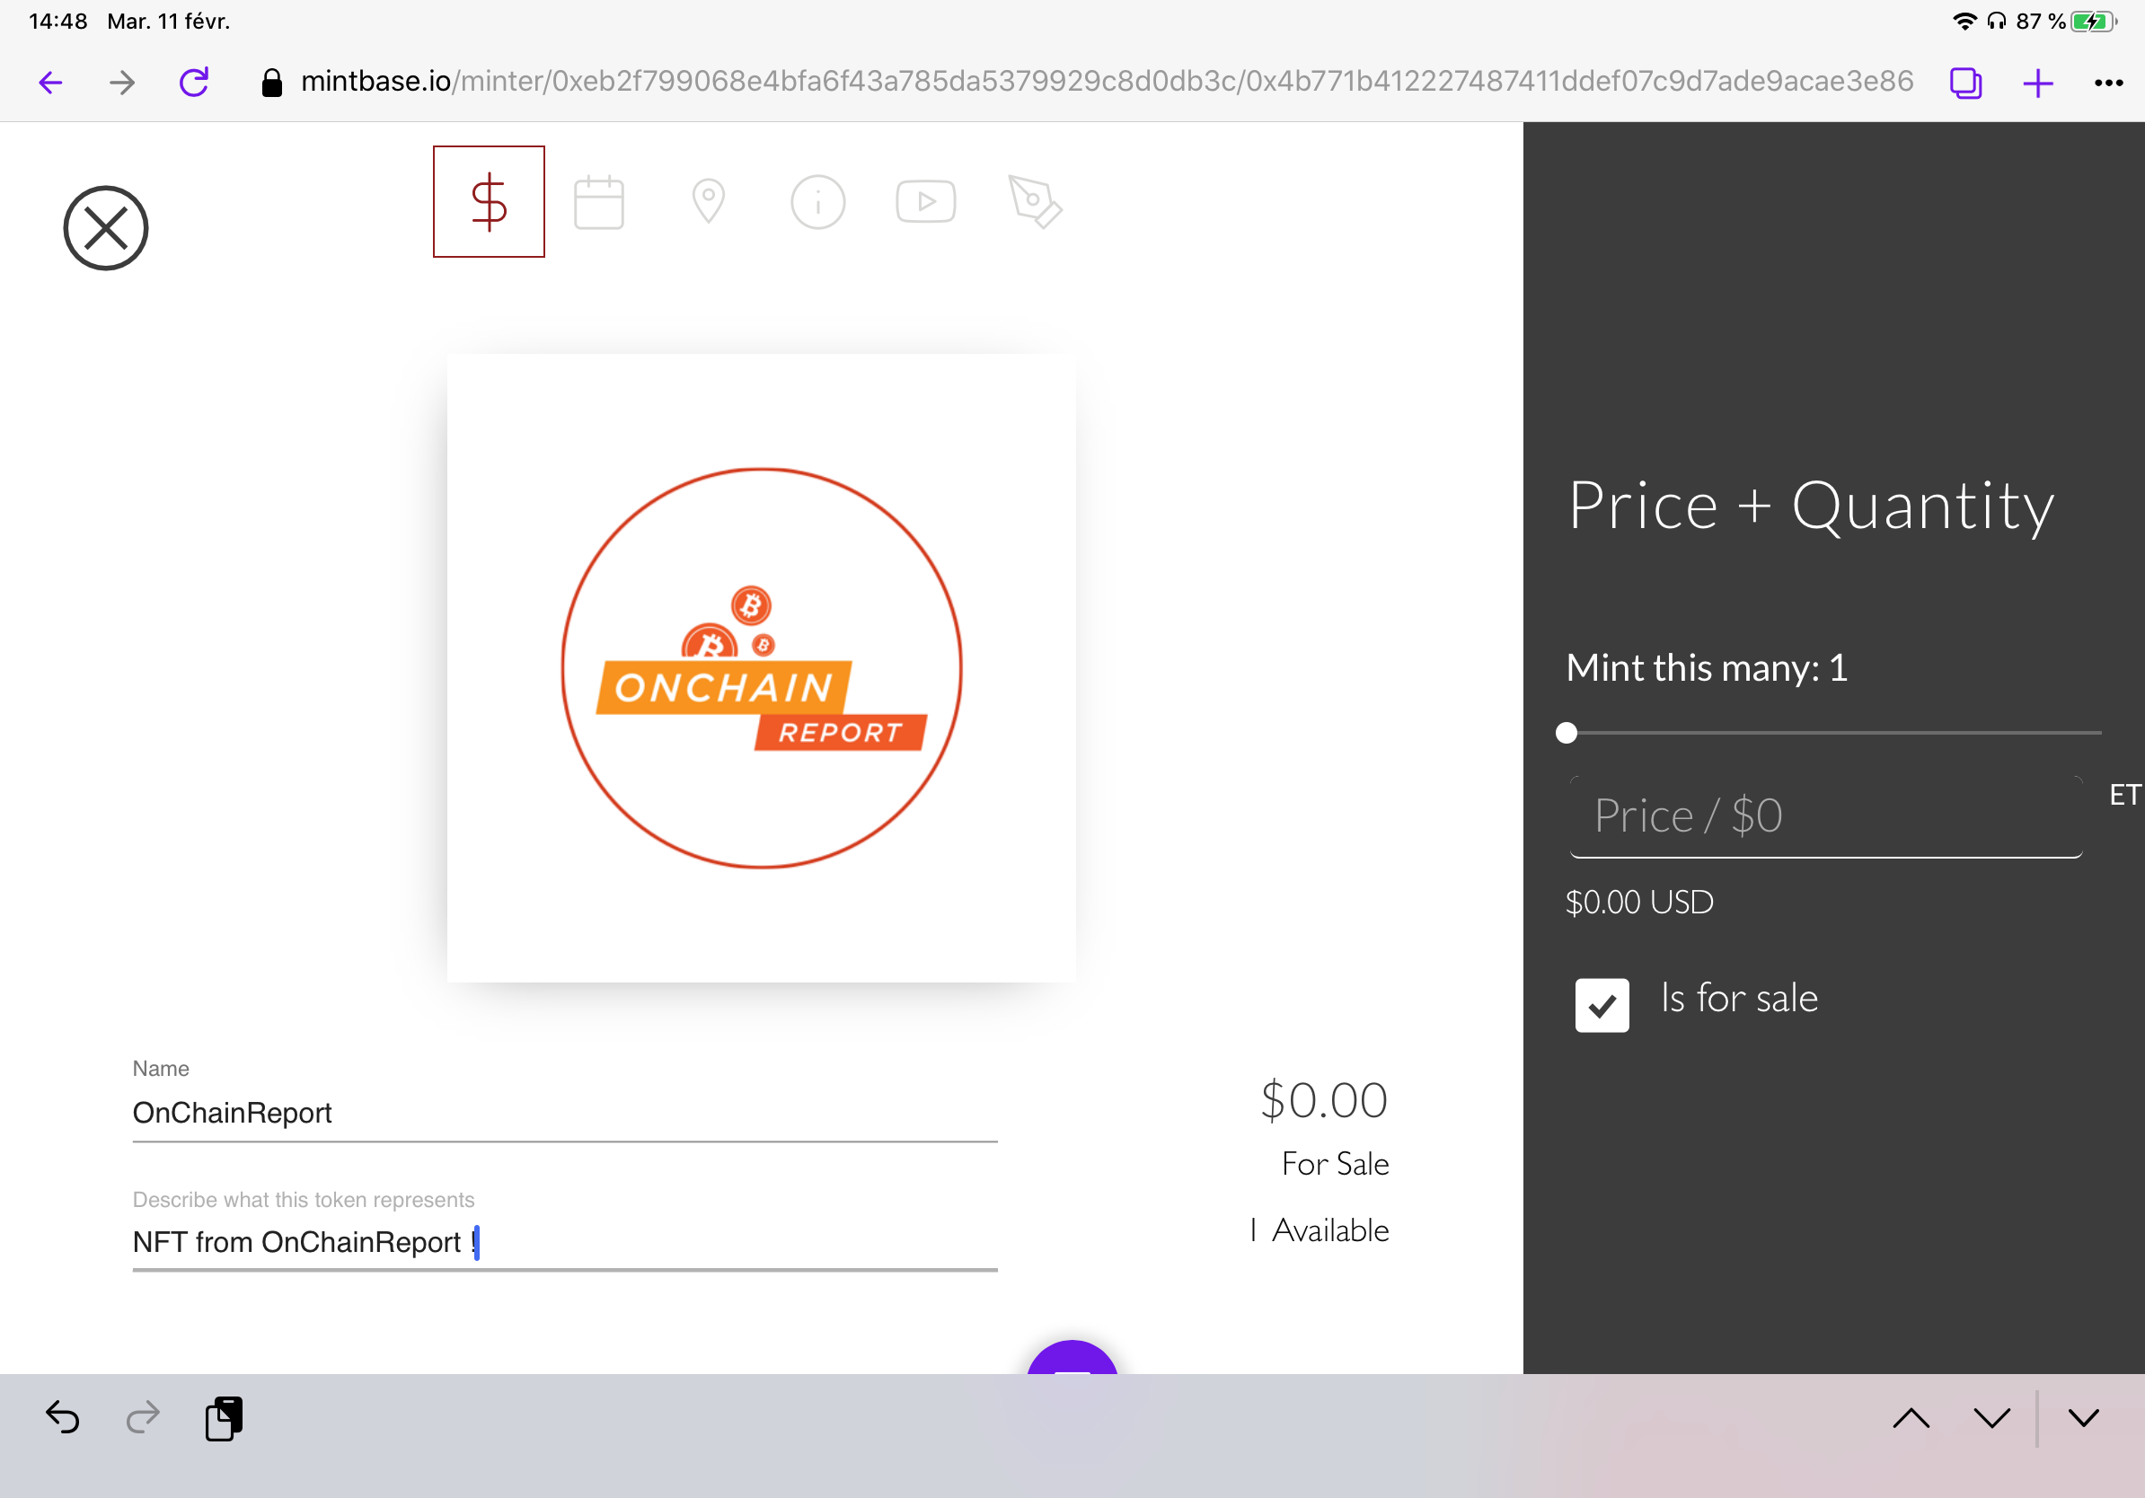
Task: Tap keyboard undo arrow
Action: (63, 1418)
